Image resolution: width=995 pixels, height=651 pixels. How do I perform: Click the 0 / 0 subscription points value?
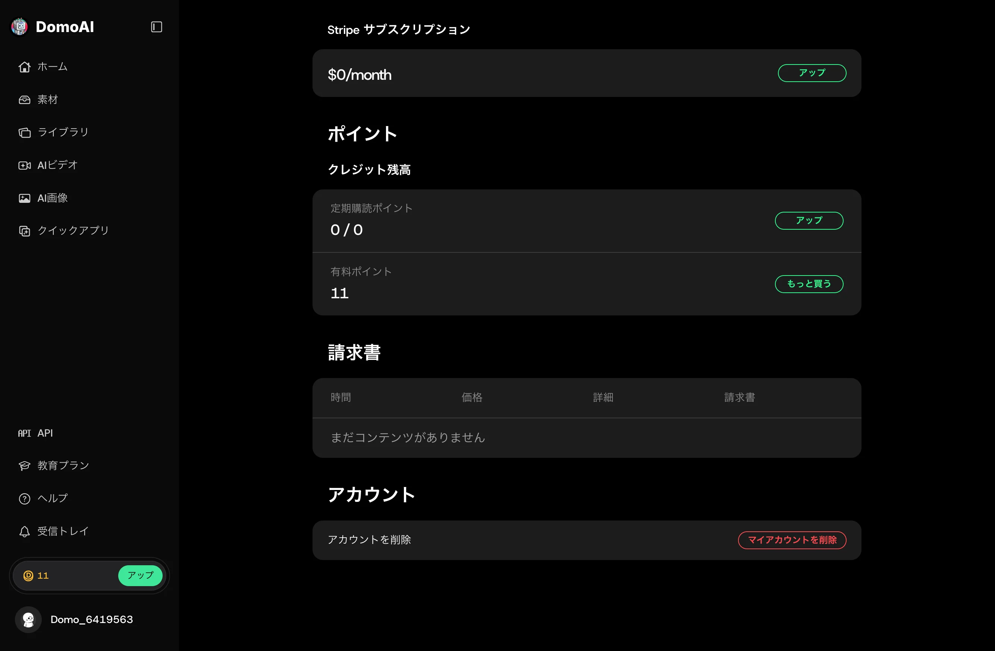tap(346, 230)
